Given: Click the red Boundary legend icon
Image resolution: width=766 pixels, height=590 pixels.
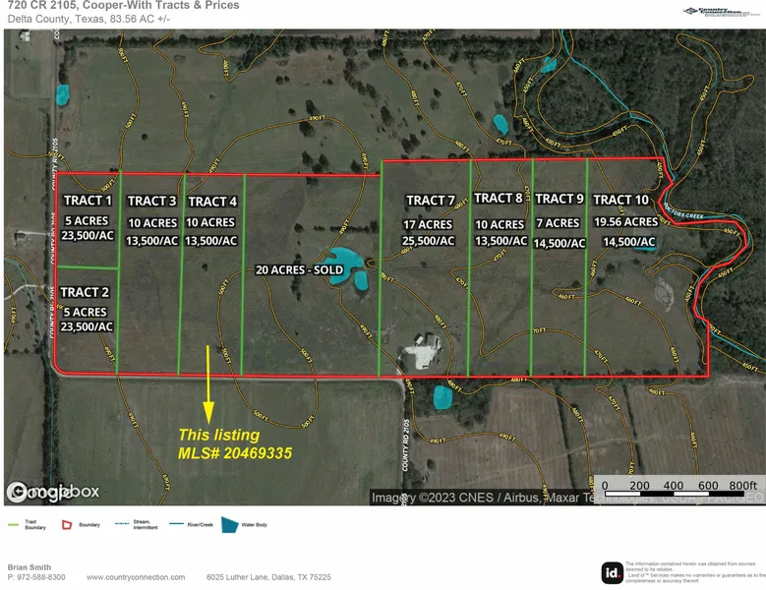Looking at the screenshot, I should (x=67, y=525).
